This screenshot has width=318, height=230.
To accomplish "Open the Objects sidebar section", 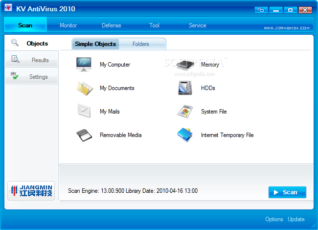I will [32, 43].
